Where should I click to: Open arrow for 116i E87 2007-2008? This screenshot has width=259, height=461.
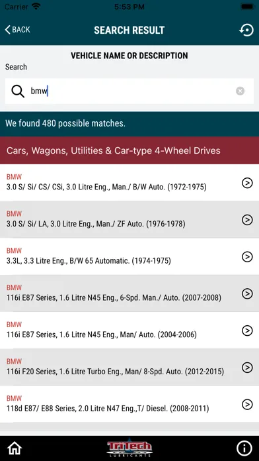point(247,293)
